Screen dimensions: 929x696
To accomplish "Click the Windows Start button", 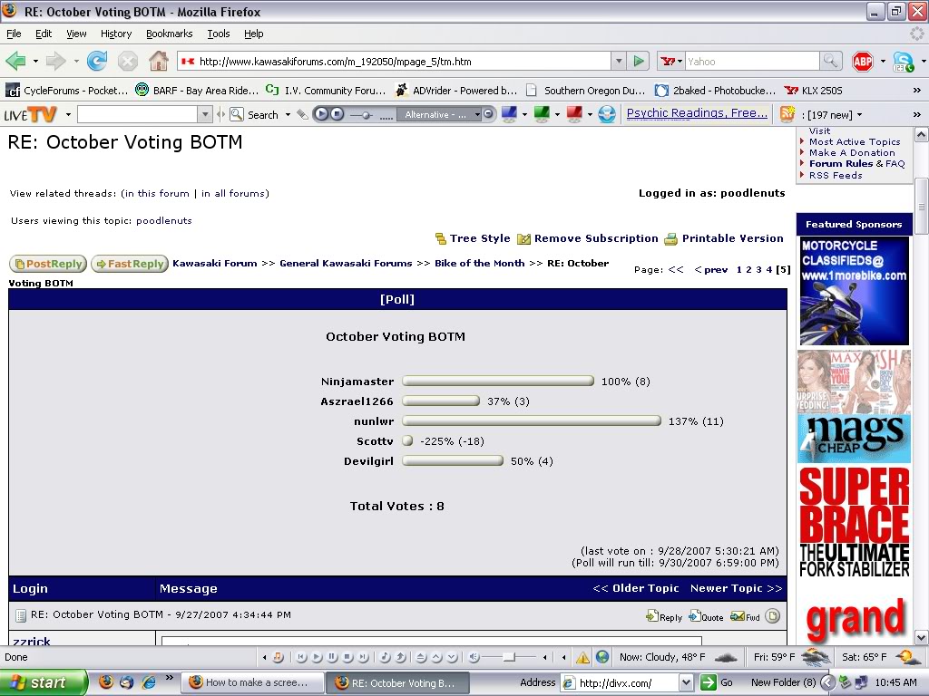I will click(x=42, y=682).
